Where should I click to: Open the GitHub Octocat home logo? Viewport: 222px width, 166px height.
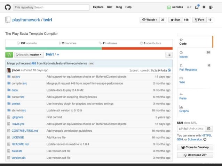point(8,7)
